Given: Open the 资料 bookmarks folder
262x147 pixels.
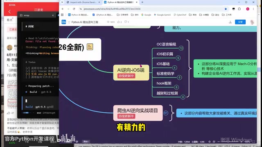Looking at the screenshot, I should coord(135,15).
